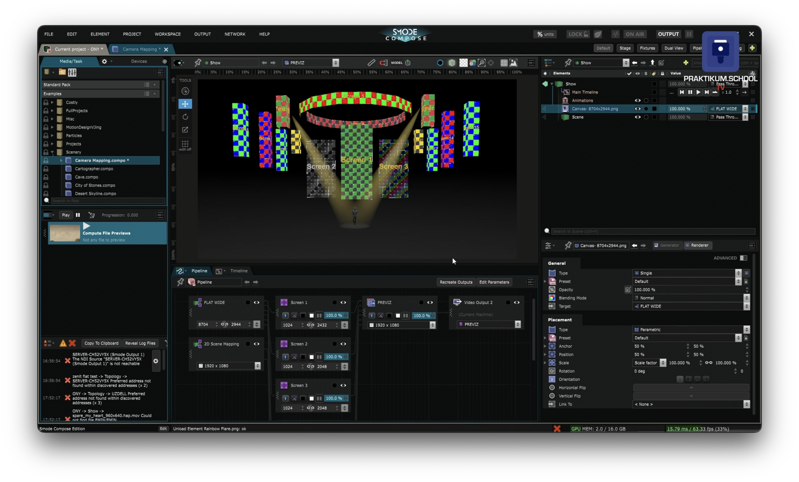The height and width of the screenshot is (482, 799).
Task: Toggle checkerboard transparency background icon
Action: pos(463,63)
